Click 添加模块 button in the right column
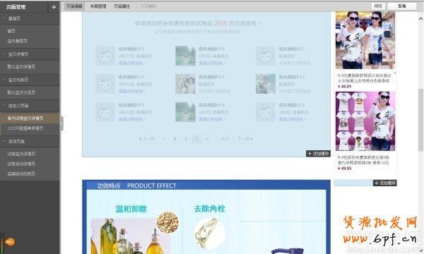Image resolution: width=424 pixels, height=254 pixels. click(x=385, y=183)
